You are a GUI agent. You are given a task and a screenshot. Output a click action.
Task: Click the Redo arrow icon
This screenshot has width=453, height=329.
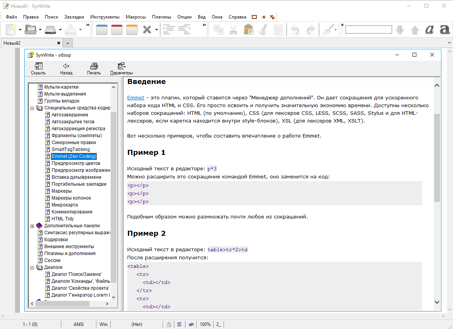coord(311,30)
